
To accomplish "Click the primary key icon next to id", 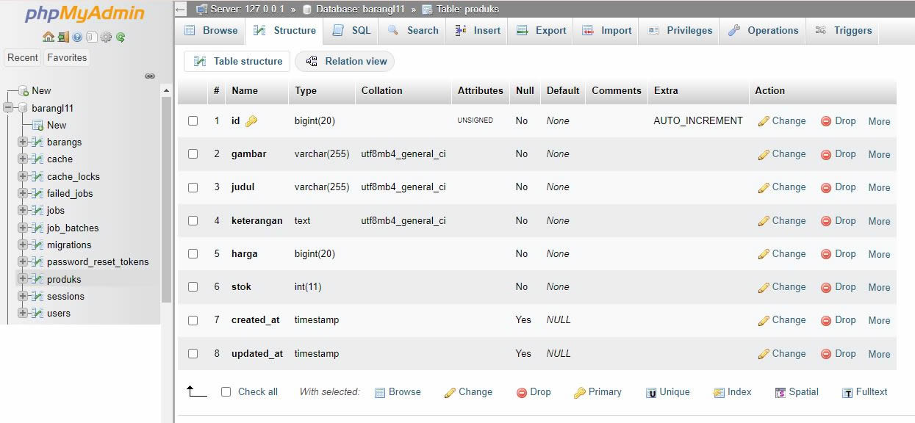I will (251, 121).
